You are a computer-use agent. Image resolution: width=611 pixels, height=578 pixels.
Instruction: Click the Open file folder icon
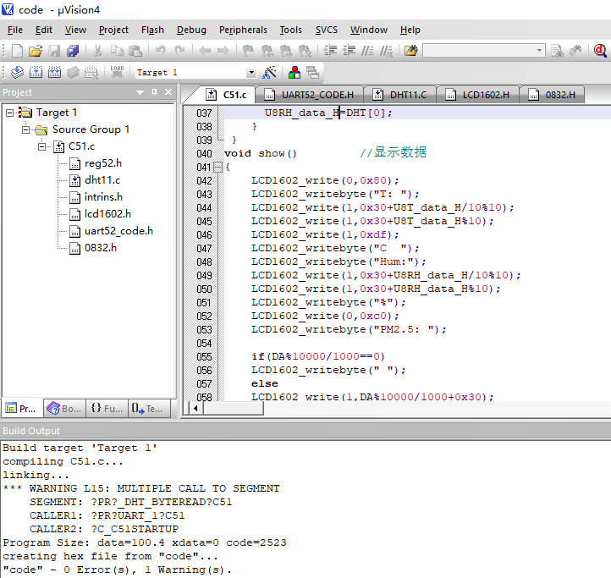[35, 51]
